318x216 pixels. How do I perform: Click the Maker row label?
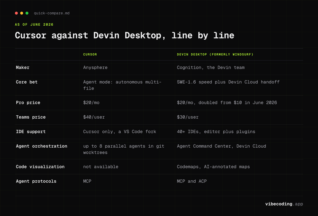pos(23,68)
